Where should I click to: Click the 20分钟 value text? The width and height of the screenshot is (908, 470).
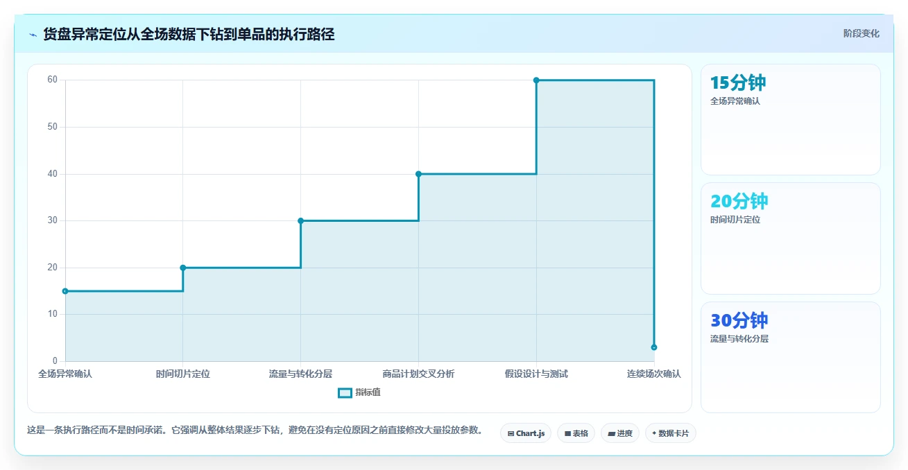point(739,201)
